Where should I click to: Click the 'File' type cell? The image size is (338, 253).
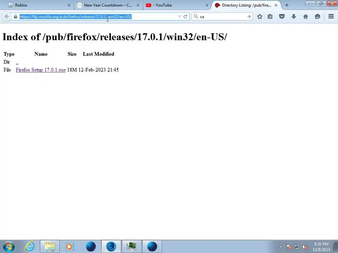coord(7,70)
